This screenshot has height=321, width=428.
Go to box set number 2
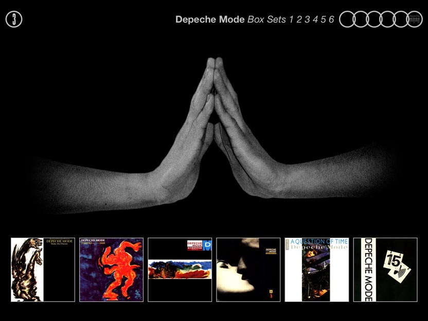pyautogui.click(x=299, y=20)
